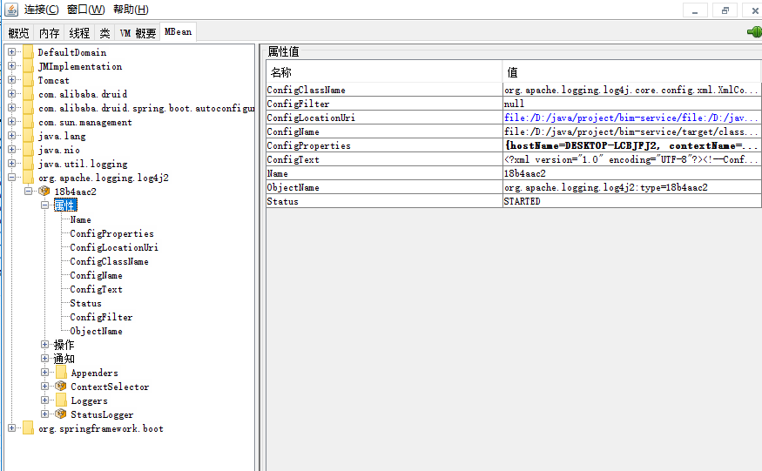Select ConfigLocationUri attribute in tree

(x=114, y=247)
